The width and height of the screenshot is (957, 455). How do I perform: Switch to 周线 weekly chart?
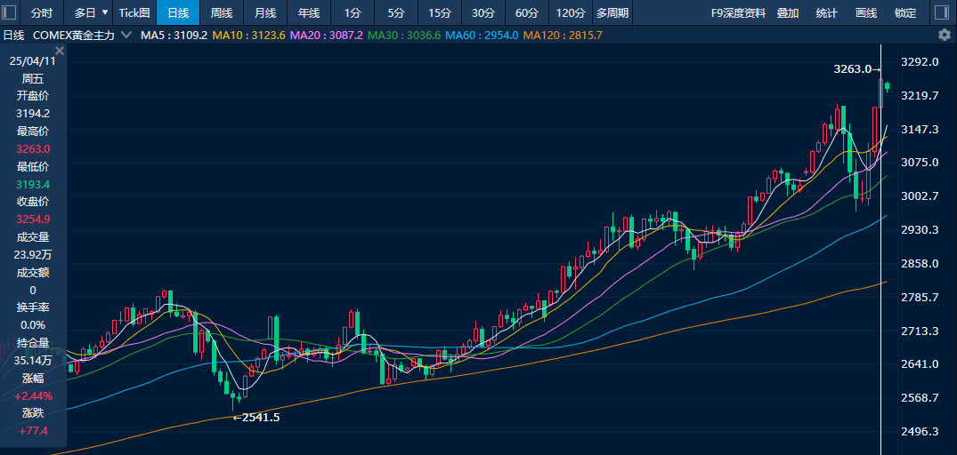222,12
